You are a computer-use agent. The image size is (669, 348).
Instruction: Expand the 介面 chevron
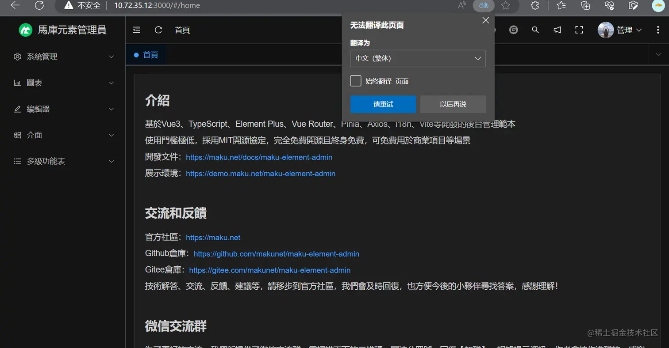tap(111, 135)
